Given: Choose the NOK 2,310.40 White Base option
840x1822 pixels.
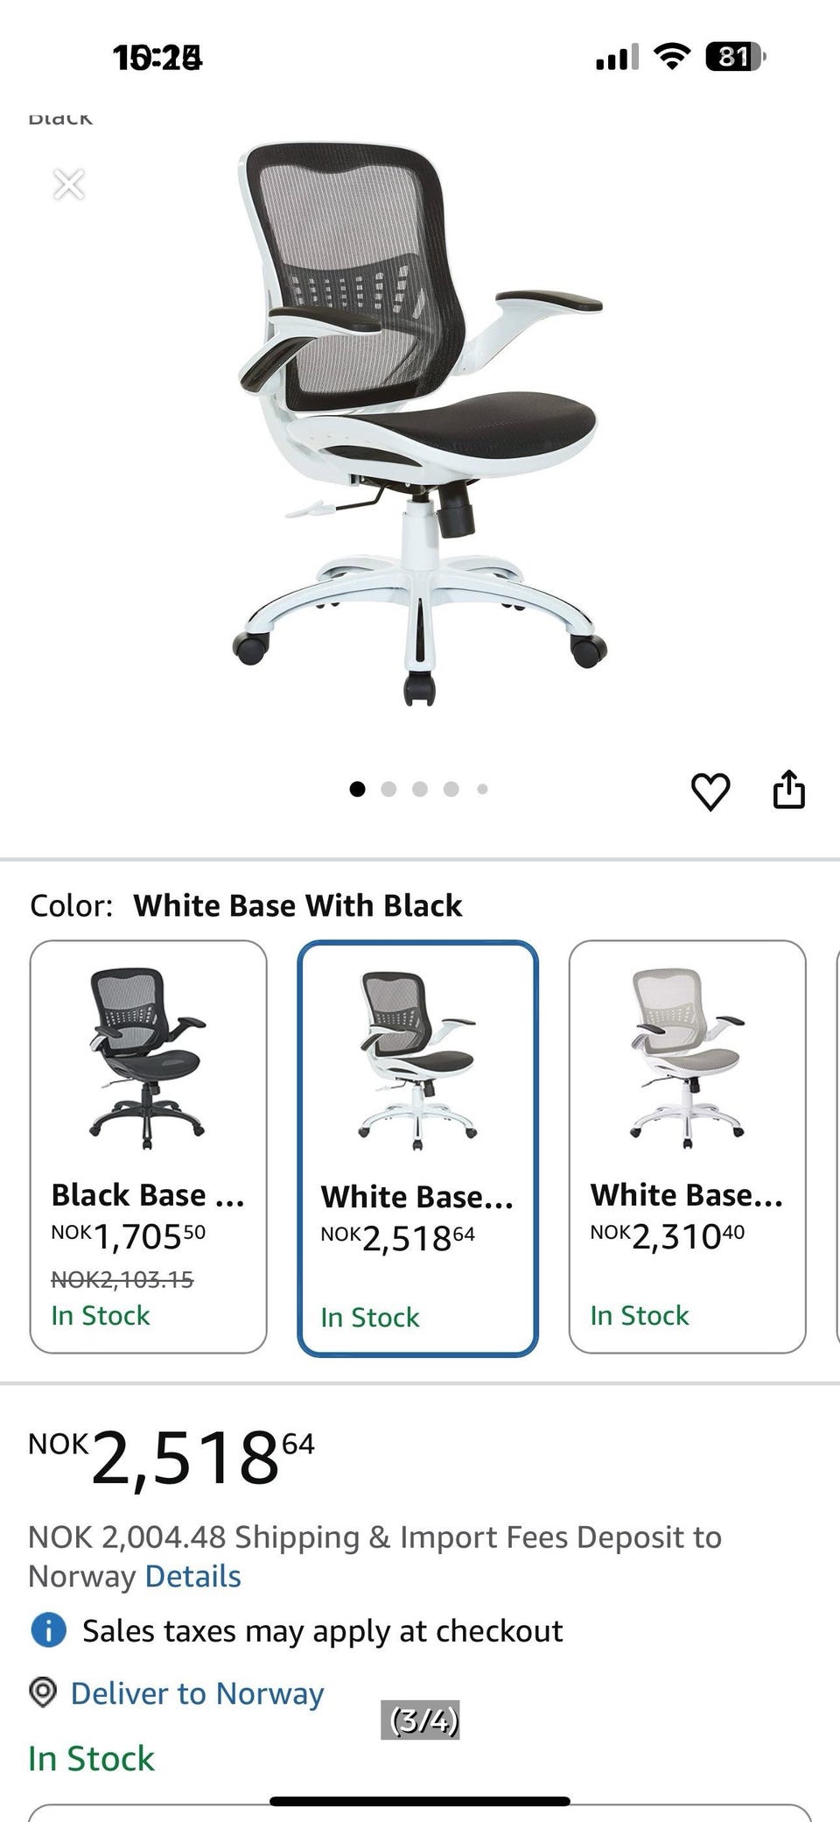Looking at the screenshot, I should tap(687, 1147).
